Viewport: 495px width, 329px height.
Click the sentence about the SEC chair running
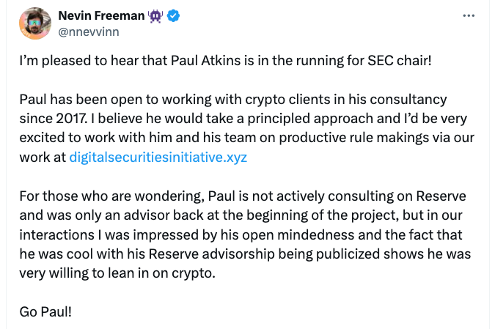pos(225,61)
